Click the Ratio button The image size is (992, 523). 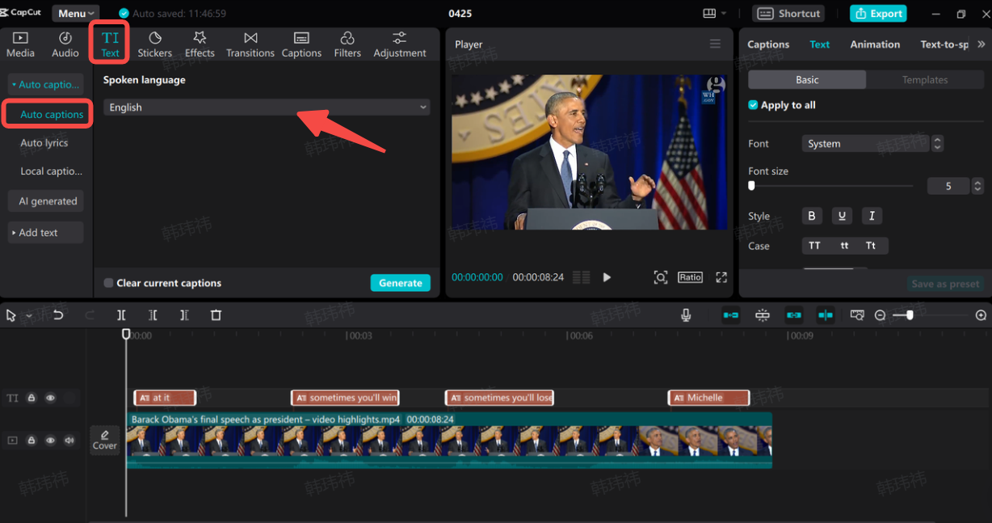[x=690, y=277]
